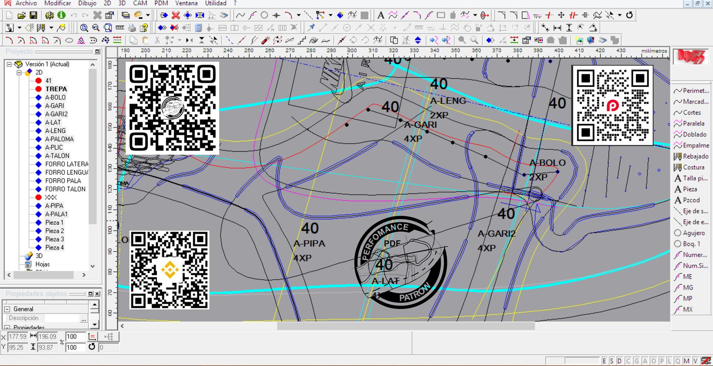This screenshot has width=713, height=366.
Task: Select the circle drawing tool
Action: point(264,15)
